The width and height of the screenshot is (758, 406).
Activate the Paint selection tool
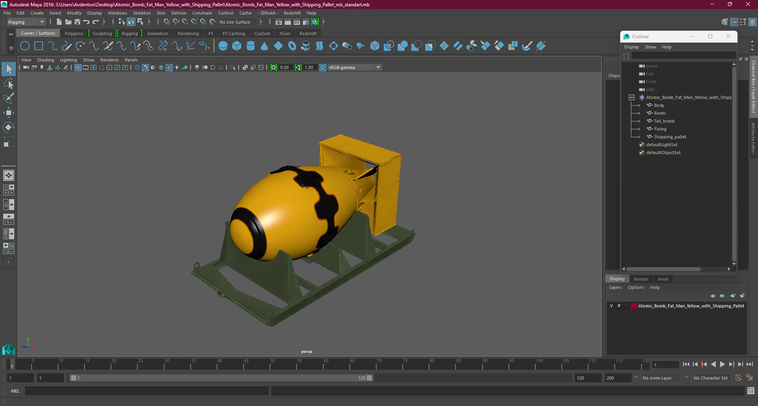coord(9,98)
